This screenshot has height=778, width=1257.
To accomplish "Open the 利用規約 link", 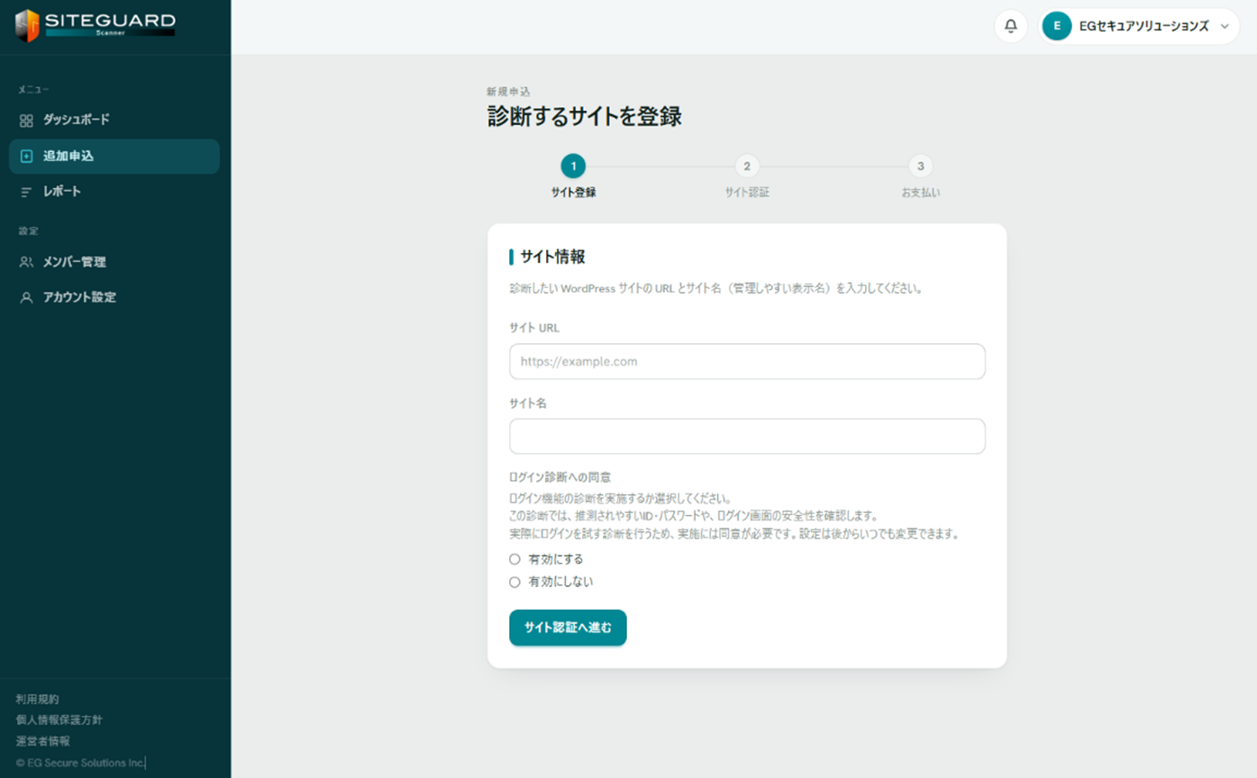I will [37, 699].
